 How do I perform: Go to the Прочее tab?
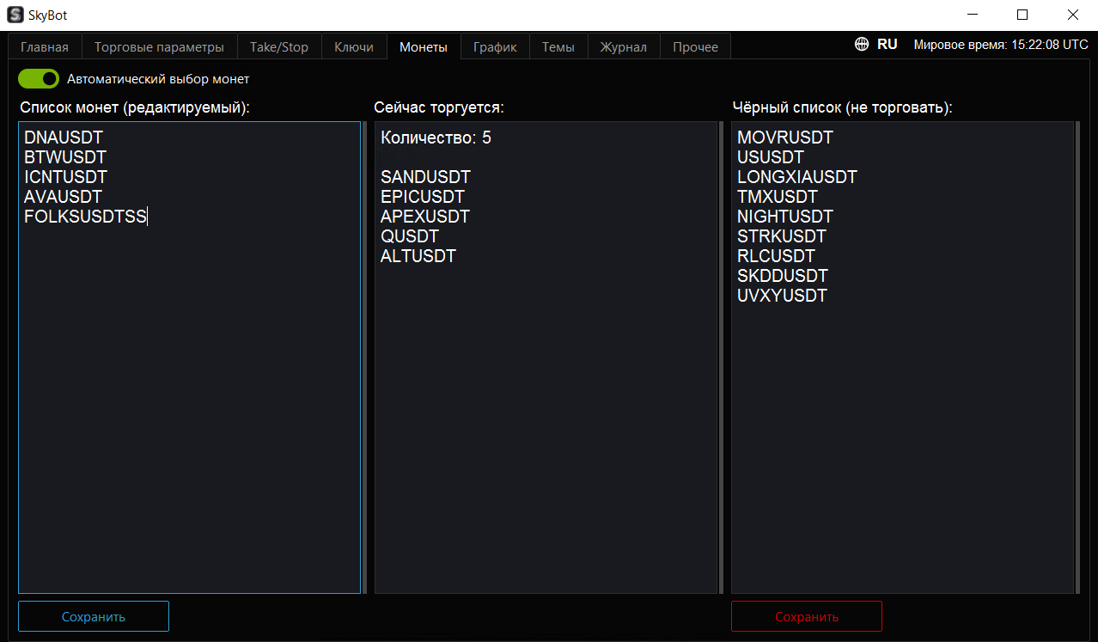696,47
